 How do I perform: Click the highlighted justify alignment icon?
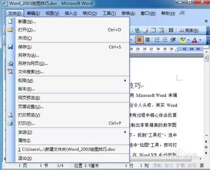[139, 40]
